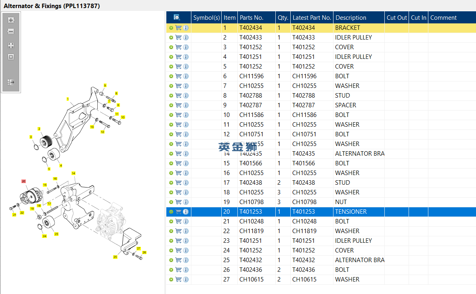The height and width of the screenshot is (294, 476).
Task: Click the highlighted red callout 20 on the diagram
Action: tap(24, 181)
